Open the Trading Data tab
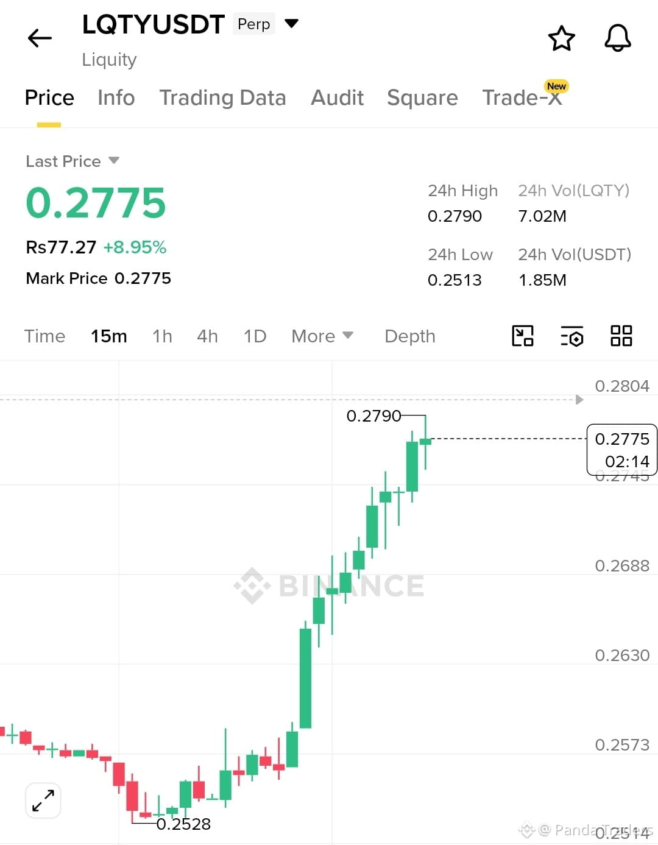This screenshot has height=845, width=658. click(x=222, y=97)
